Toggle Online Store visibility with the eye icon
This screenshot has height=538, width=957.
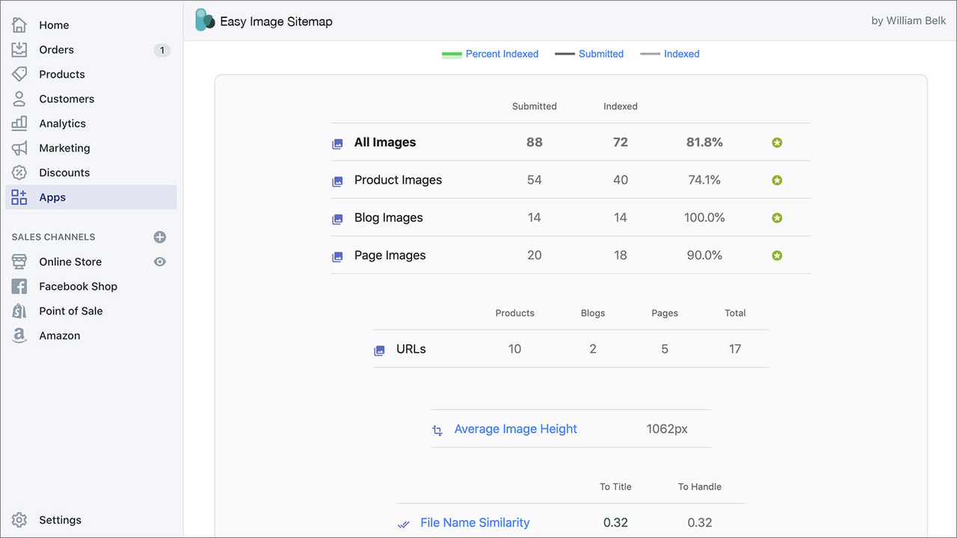[x=159, y=262]
